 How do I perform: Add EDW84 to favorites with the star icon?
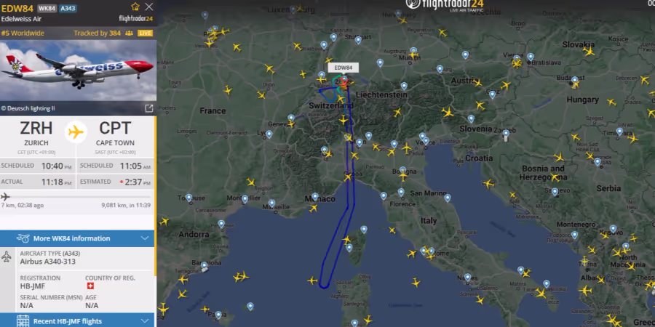[x=135, y=7]
